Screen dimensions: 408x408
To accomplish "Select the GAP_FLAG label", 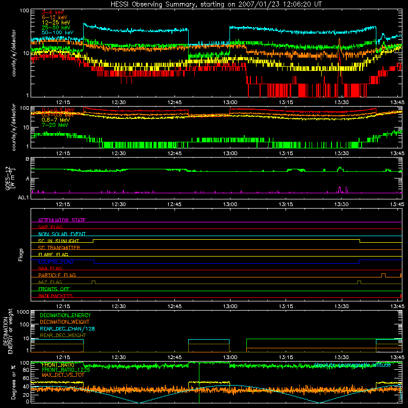I will coord(50,227).
